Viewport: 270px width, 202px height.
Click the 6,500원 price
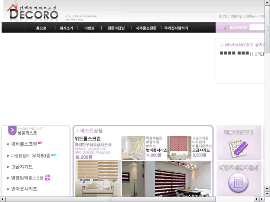click(x=199, y=155)
